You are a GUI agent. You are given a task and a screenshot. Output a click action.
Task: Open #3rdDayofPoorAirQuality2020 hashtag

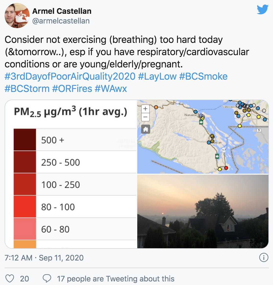pyautogui.click(x=70, y=76)
